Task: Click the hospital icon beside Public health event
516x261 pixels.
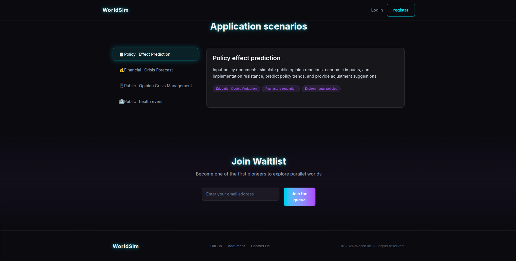Action: (x=121, y=102)
